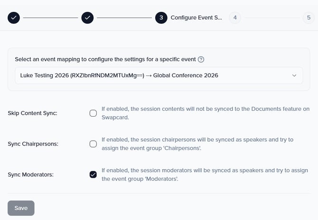Image resolution: width=318 pixels, height=220 pixels.
Task: Expand the event mapping dropdown chevron
Action: coord(294,75)
